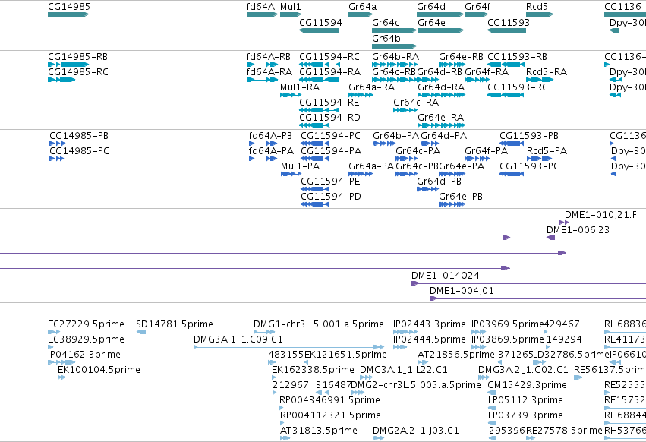Select the Gr64a gene glyph
Image resolution: width=646 pixels, height=442 pixels.
(361, 14)
